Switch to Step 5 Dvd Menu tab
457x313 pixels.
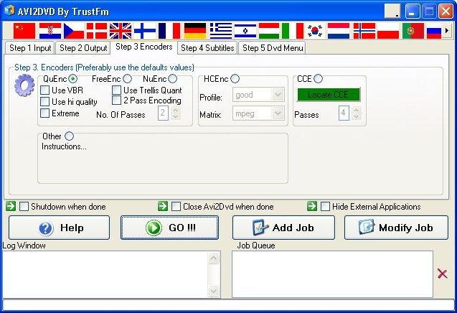(x=273, y=48)
